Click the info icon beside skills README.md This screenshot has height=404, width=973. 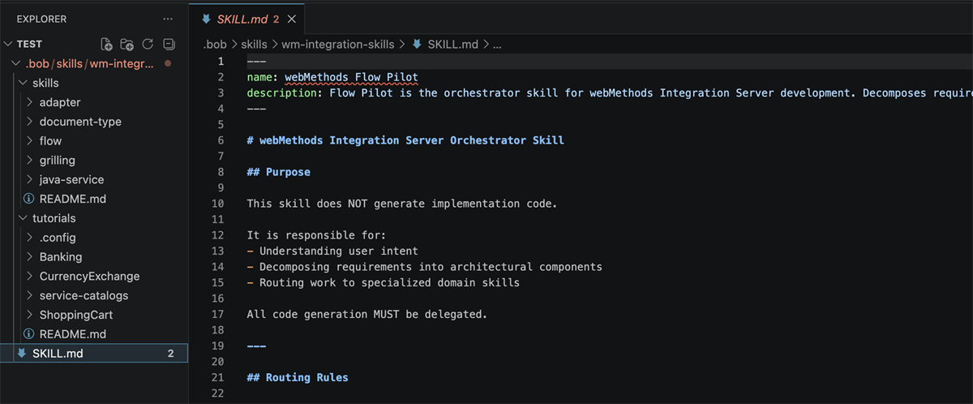click(28, 199)
